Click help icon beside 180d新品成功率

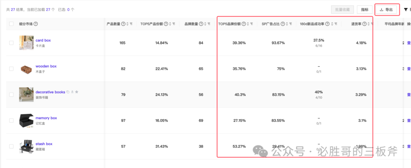tap(327, 24)
